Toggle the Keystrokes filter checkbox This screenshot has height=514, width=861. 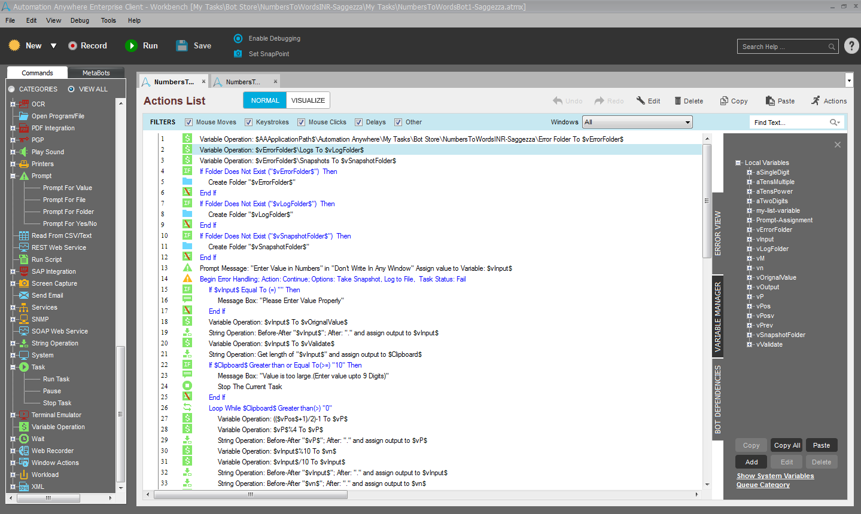[x=249, y=122]
